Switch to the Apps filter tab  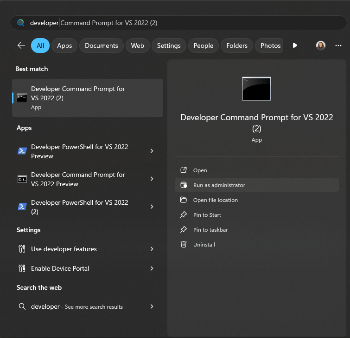tap(64, 45)
